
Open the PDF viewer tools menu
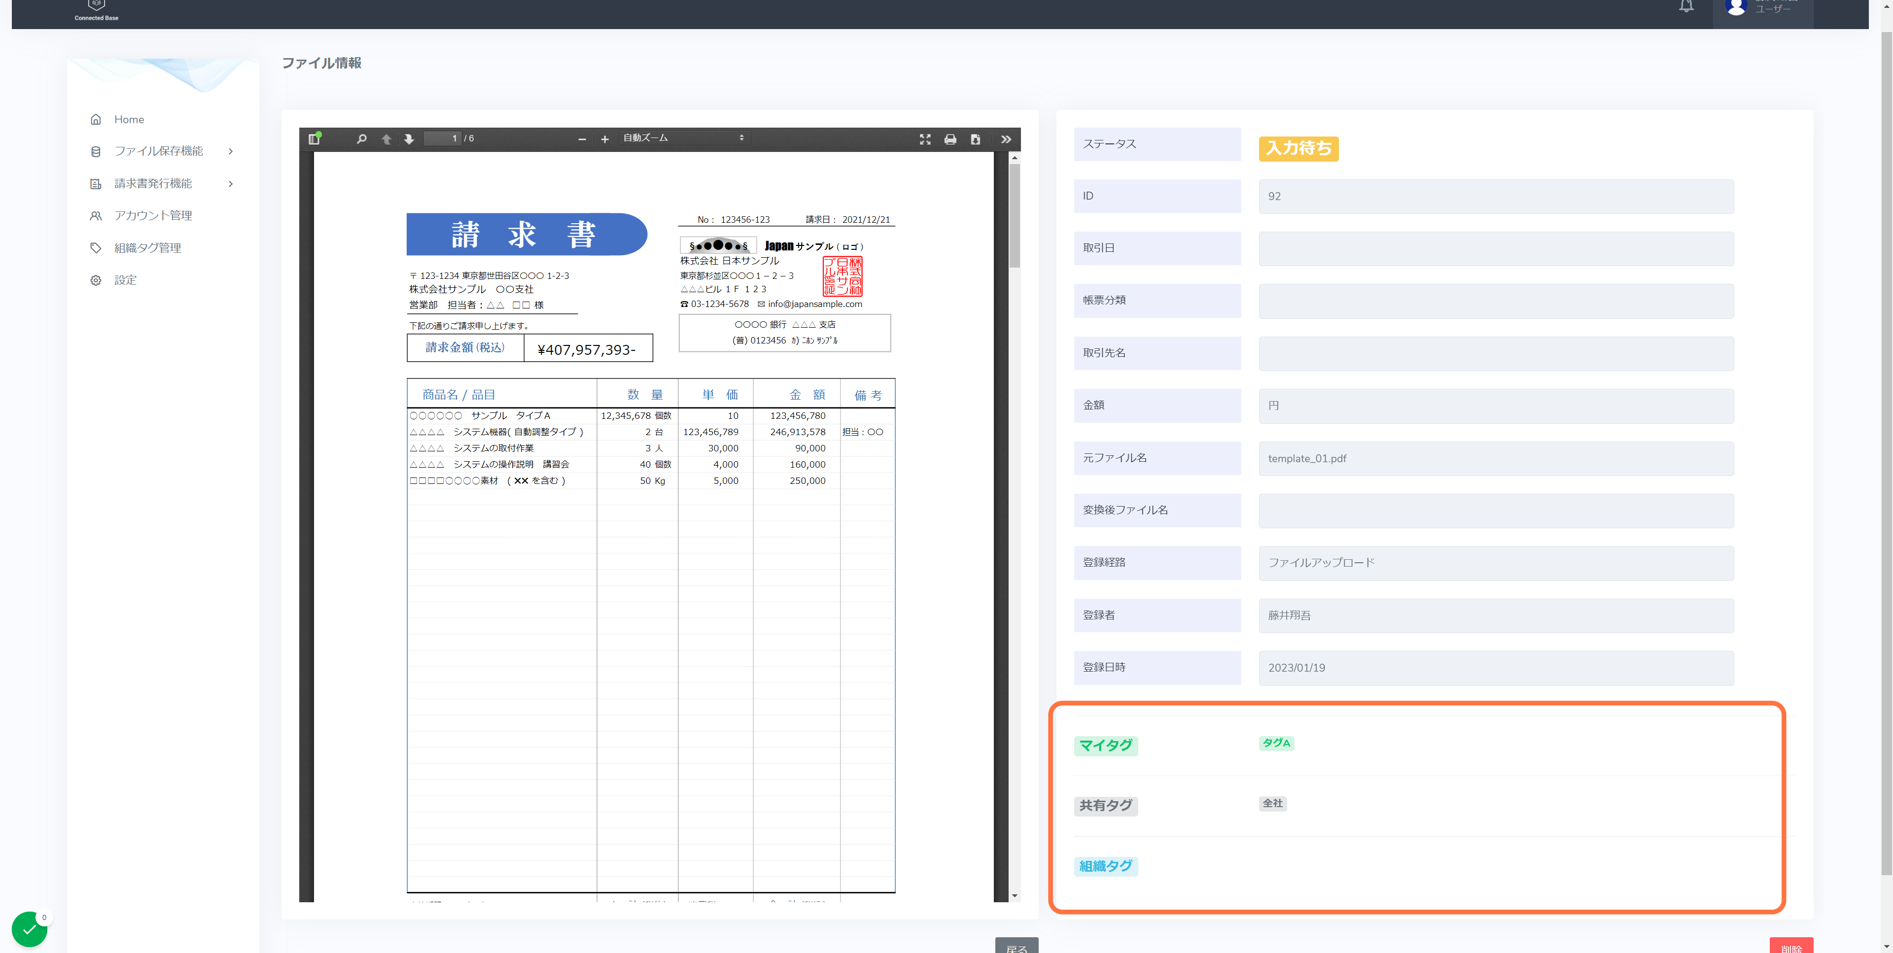pos(1006,139)
